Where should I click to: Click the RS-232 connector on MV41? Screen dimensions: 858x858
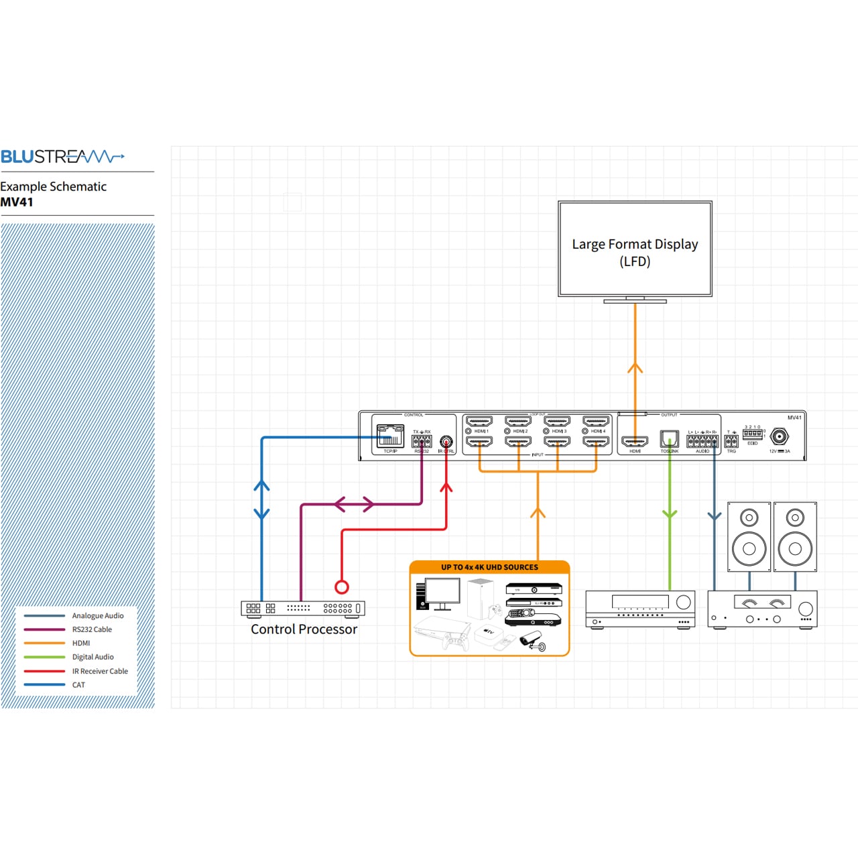[422, 442]
